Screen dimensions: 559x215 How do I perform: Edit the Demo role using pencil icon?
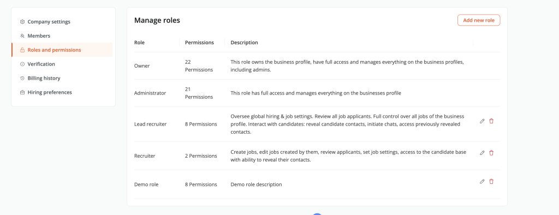pyautogui.click(x=482, y=182)
